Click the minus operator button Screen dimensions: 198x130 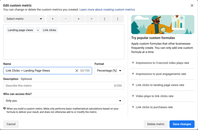pos(65,19)
